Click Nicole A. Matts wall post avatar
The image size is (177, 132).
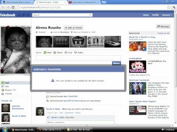coord(40,111)
